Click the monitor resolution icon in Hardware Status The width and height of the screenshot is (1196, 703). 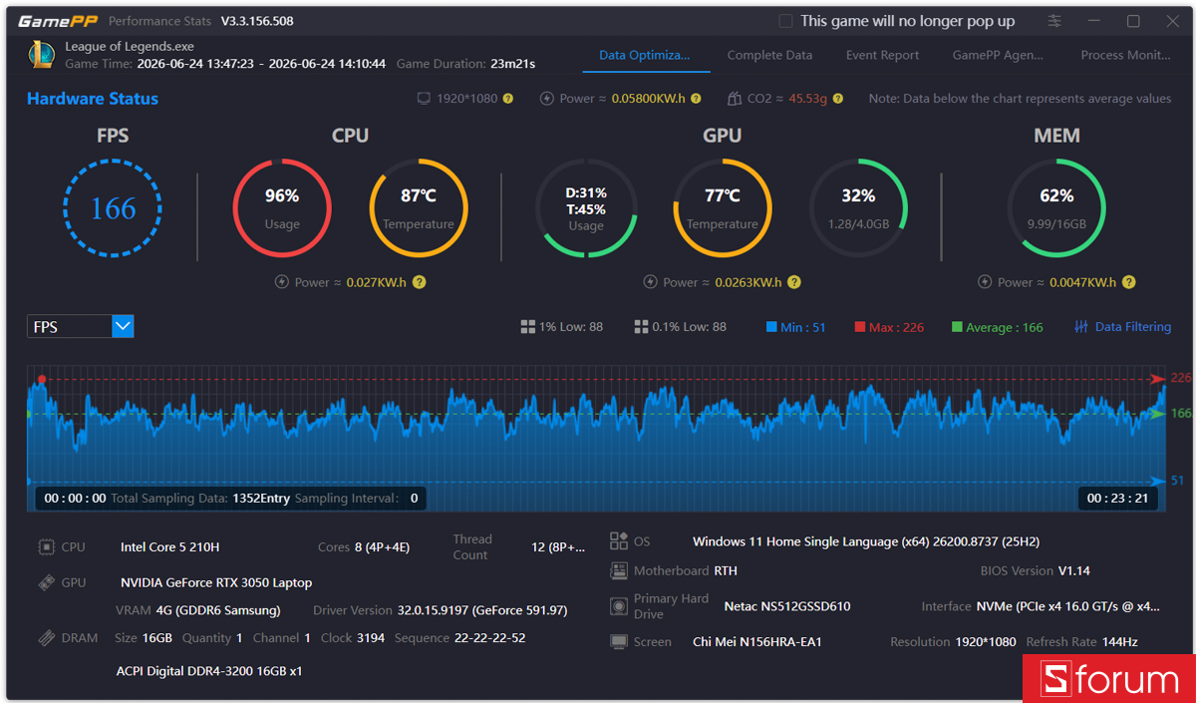[424, 99]
